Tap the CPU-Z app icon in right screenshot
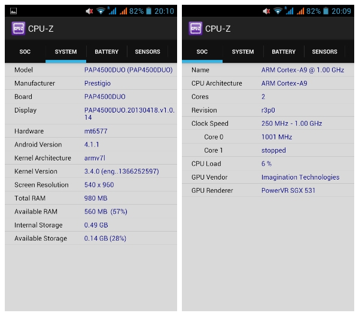 point(195,28)
